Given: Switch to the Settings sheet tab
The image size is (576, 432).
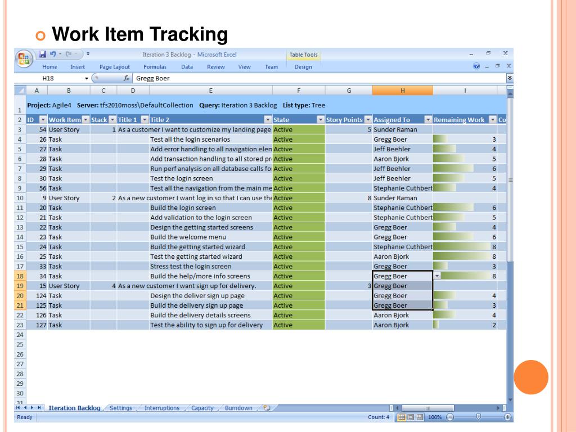Looking at the screenshot, I should pos(121,408).
